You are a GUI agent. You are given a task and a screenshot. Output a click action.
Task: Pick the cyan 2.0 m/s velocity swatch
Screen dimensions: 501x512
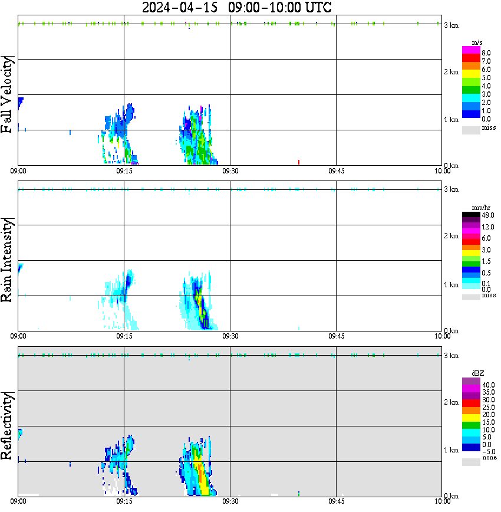pos(471,98)
